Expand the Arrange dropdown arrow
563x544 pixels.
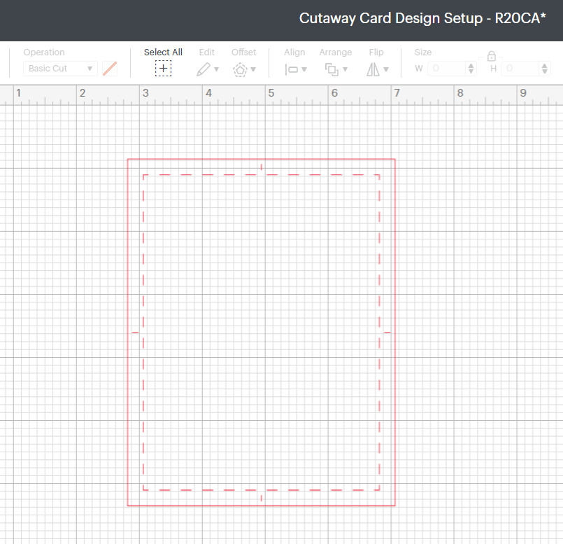point(345,69)
